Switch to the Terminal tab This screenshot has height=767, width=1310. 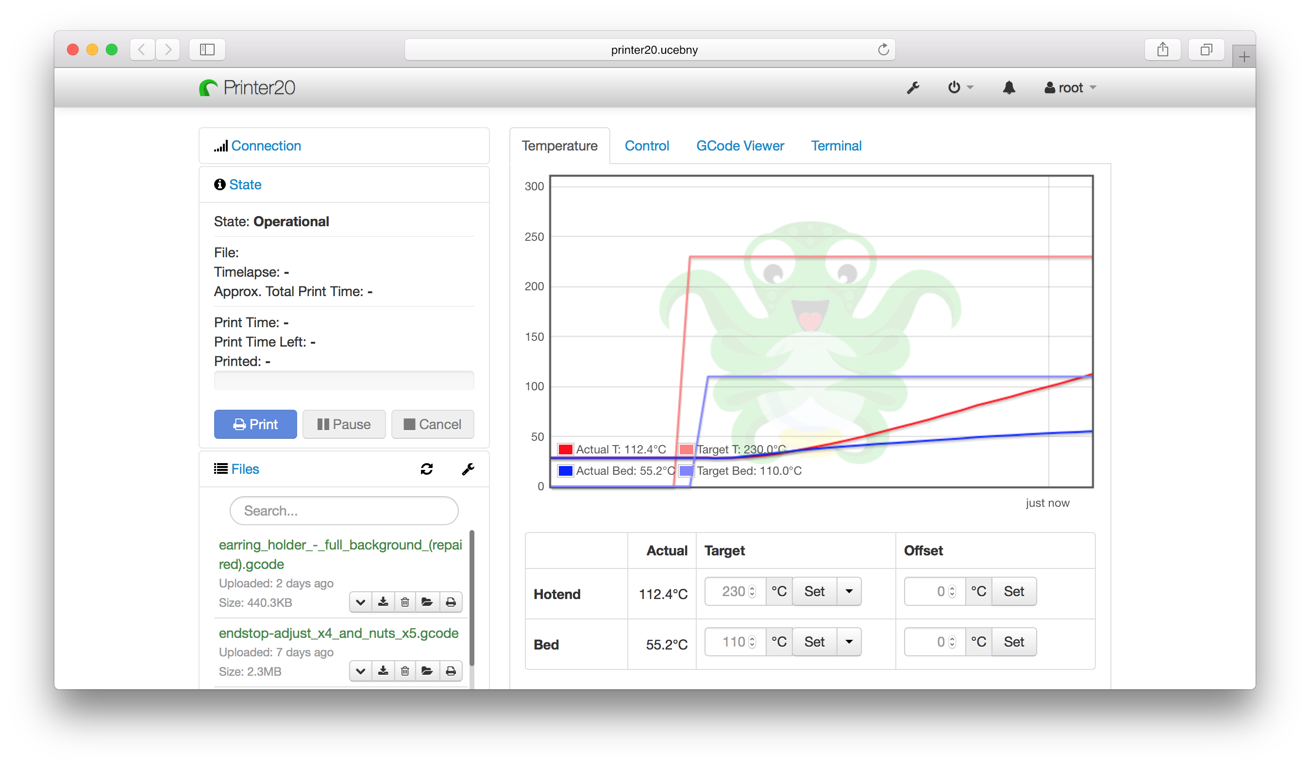(836, 146)
